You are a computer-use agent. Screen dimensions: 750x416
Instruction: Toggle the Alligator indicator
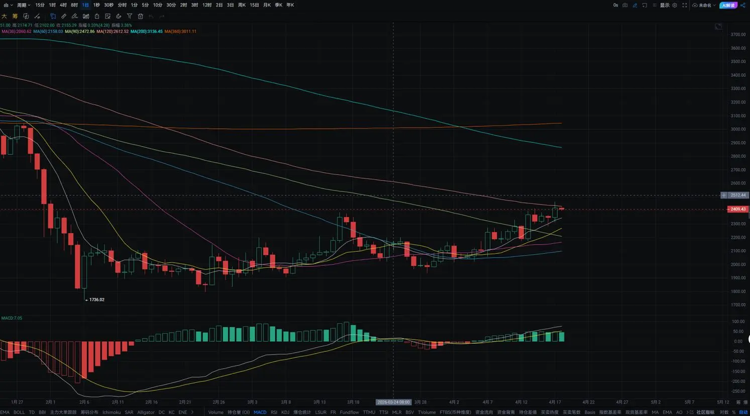146,412
